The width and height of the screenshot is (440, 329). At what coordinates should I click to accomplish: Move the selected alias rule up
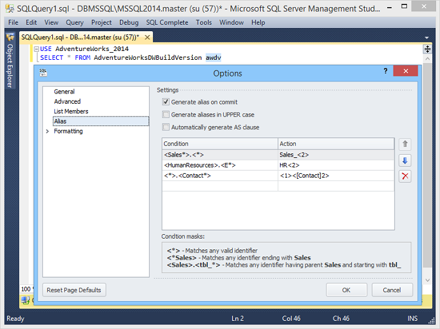pyautogui.click(x=405, y=144)
